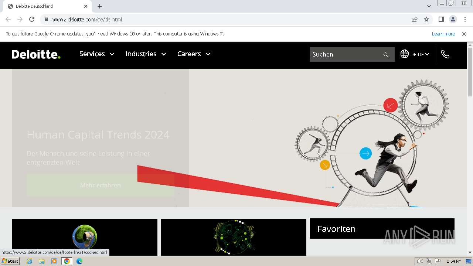The image size is (473, 266).
Task: Share this page icon
Action: [415, 19]
